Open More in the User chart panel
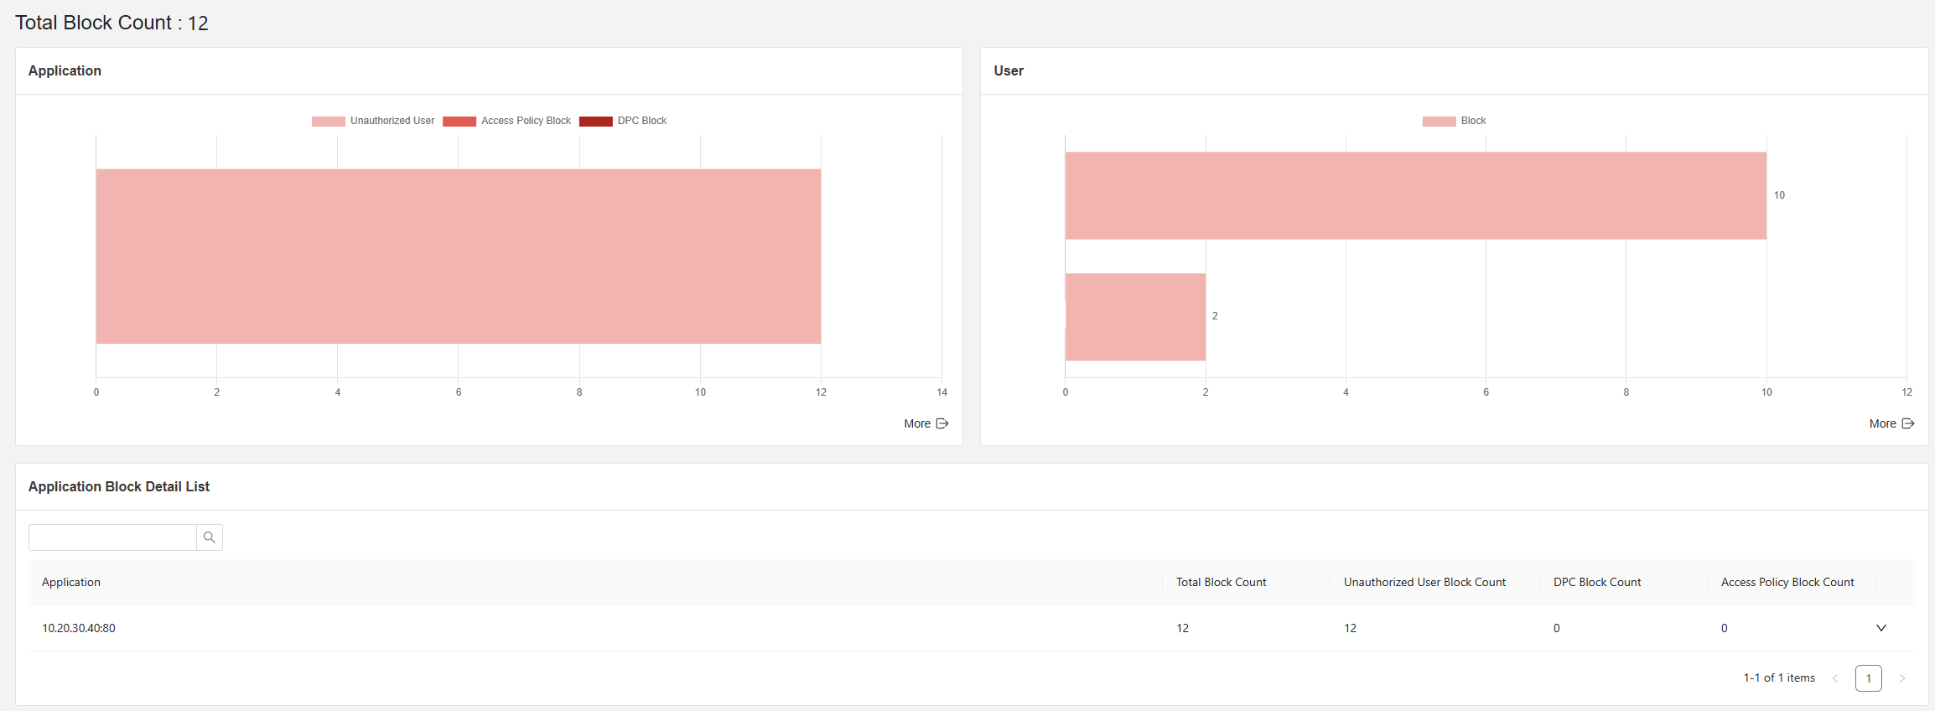 [x=1891, y=423]
